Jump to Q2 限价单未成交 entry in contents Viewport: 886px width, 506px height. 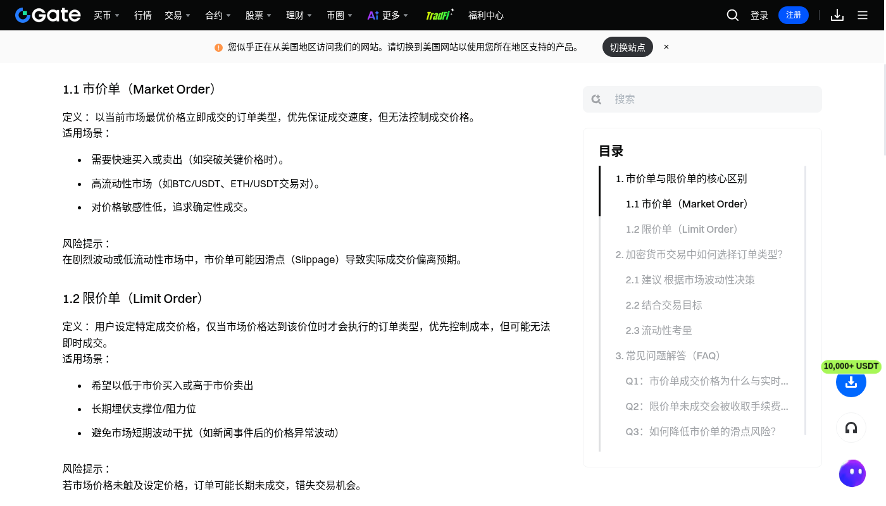point(707,407)
